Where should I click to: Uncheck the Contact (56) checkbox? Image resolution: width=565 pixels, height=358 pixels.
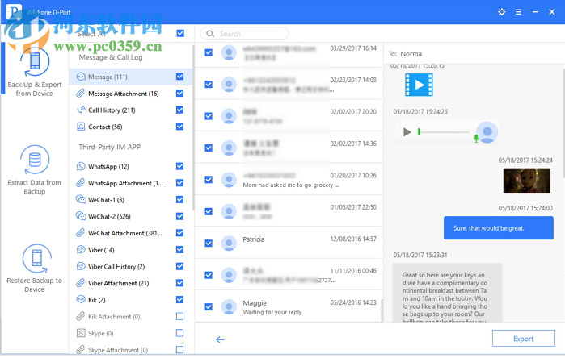[x=179, y=127]
